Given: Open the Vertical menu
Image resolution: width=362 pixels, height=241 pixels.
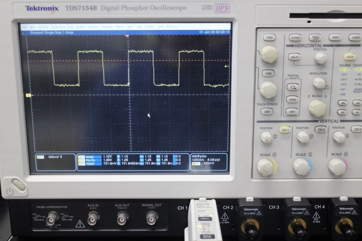Looking at the screenshot, I should 43,27.
